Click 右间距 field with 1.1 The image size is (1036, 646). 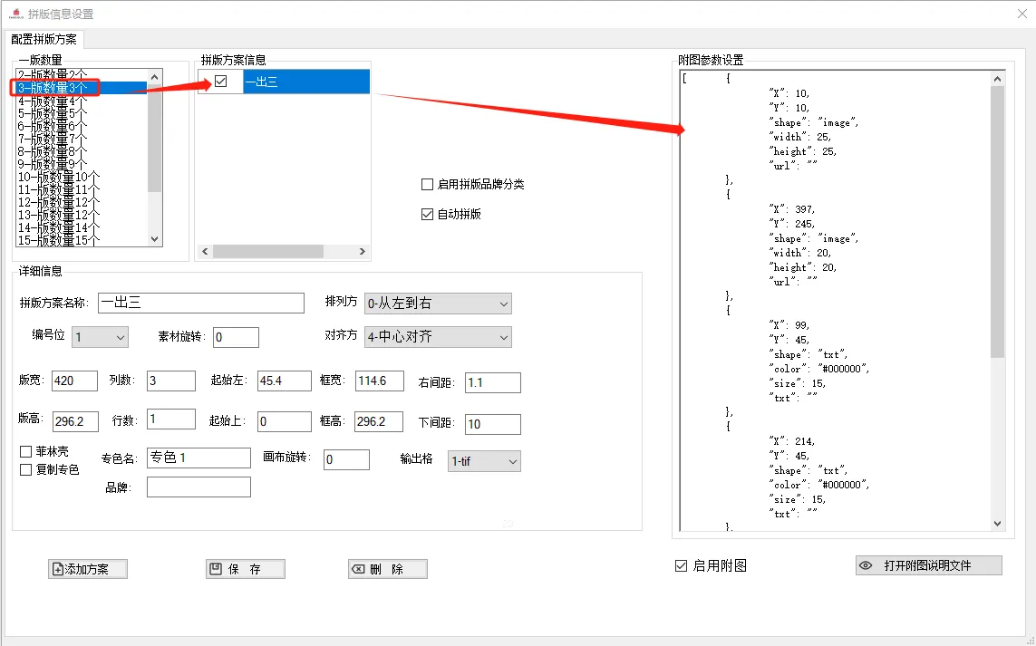coord(493,382)
